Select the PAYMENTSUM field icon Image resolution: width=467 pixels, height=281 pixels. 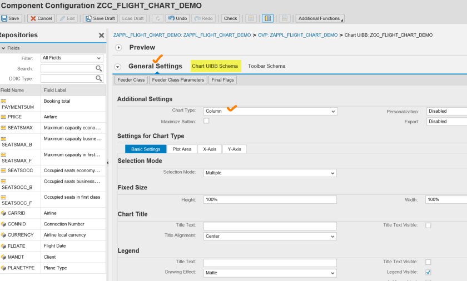3,102
